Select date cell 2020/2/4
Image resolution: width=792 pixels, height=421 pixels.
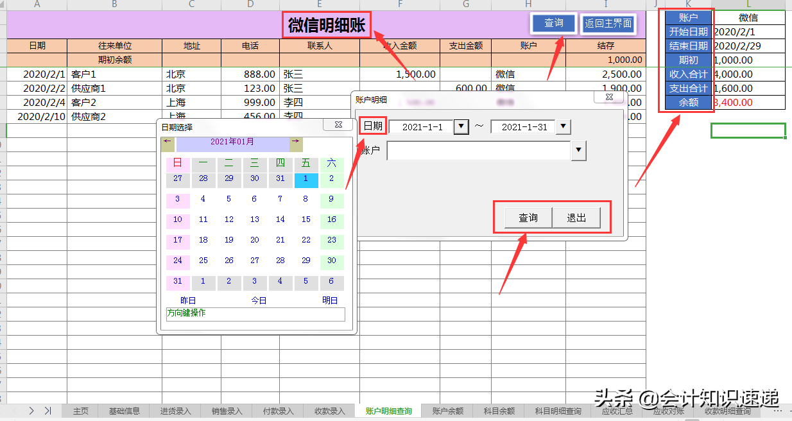tap(37, 103)
